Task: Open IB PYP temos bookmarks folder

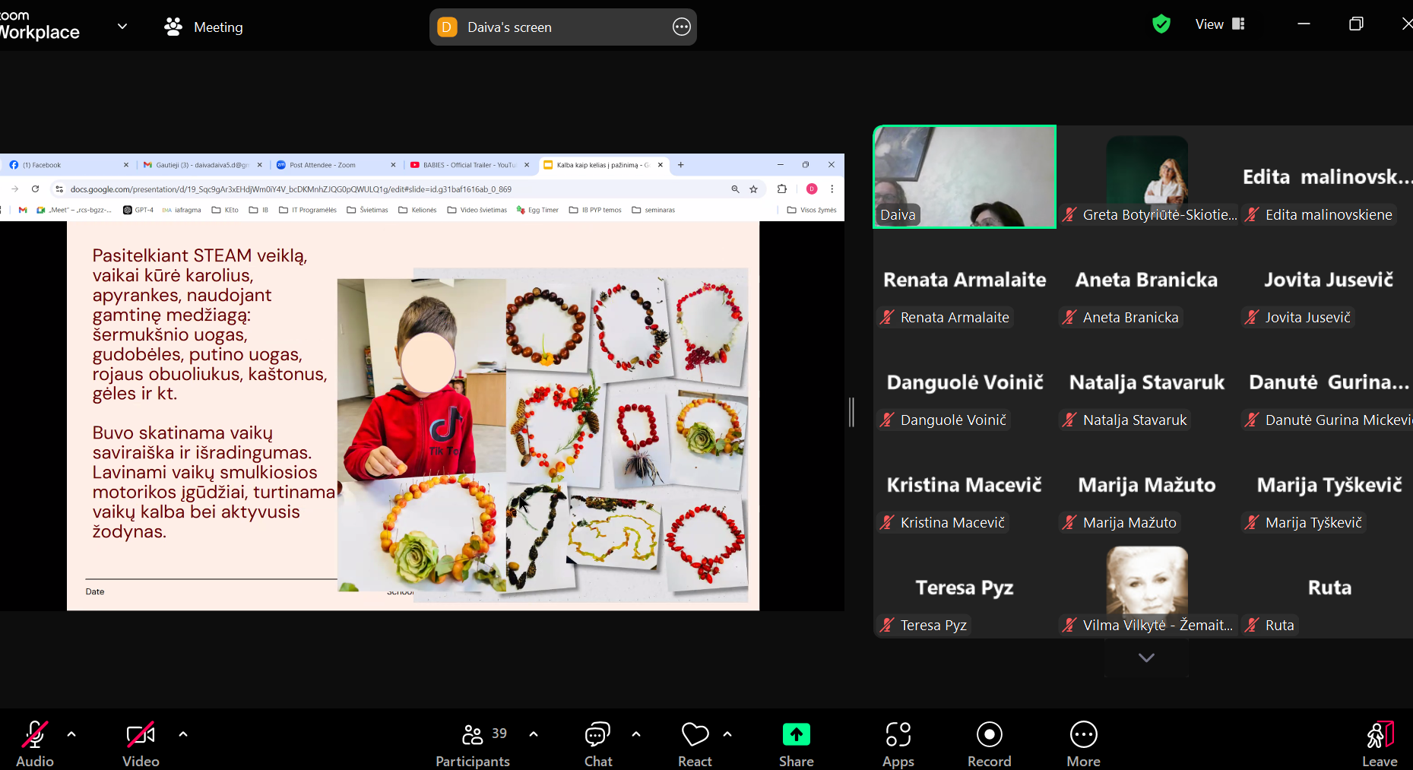Action: pos(595,210)
